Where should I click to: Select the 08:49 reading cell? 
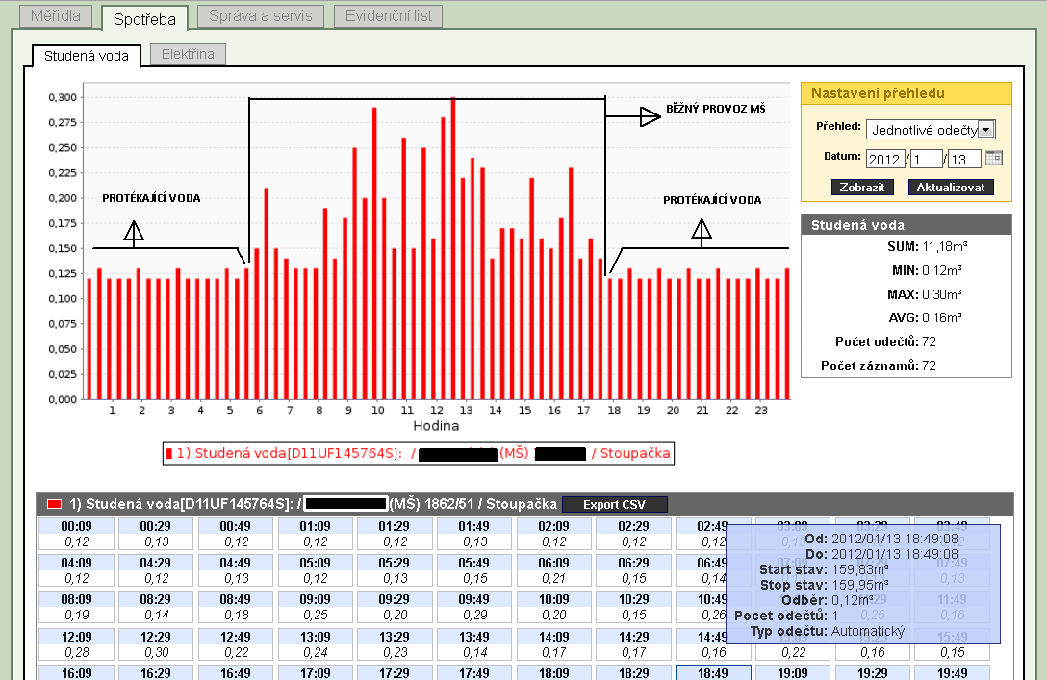[x=236, y=607]
